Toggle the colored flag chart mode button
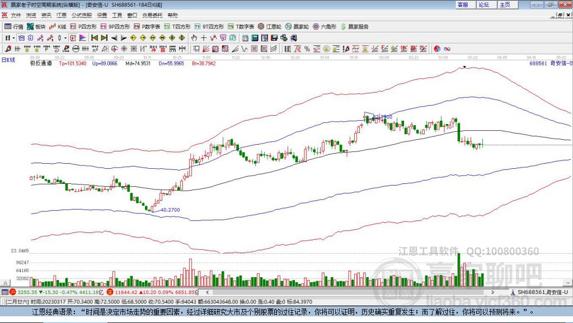Viewport: 573px width, 323px height. point(83,38)
